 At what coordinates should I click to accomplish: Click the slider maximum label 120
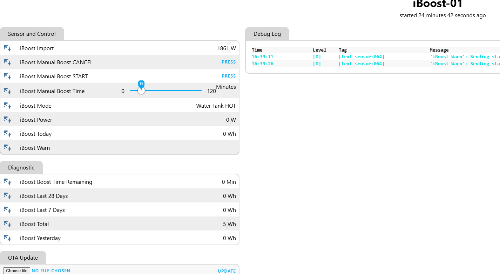(211, 91)
